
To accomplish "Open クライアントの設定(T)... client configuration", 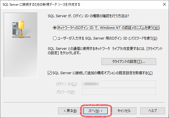I will tap(129, 62).
